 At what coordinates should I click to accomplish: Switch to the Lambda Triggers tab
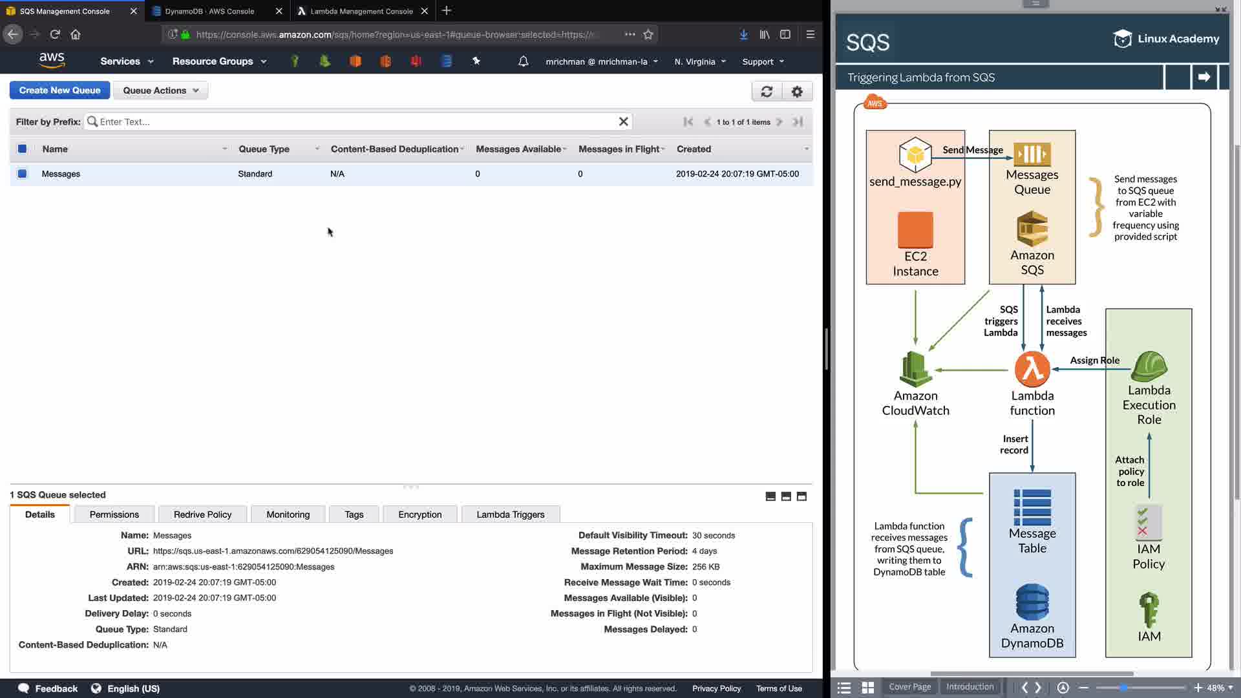coord(510,514)
